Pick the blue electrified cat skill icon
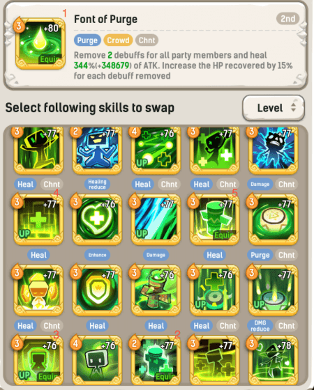This screenshot has width=314, height=390. coord(273,149)
